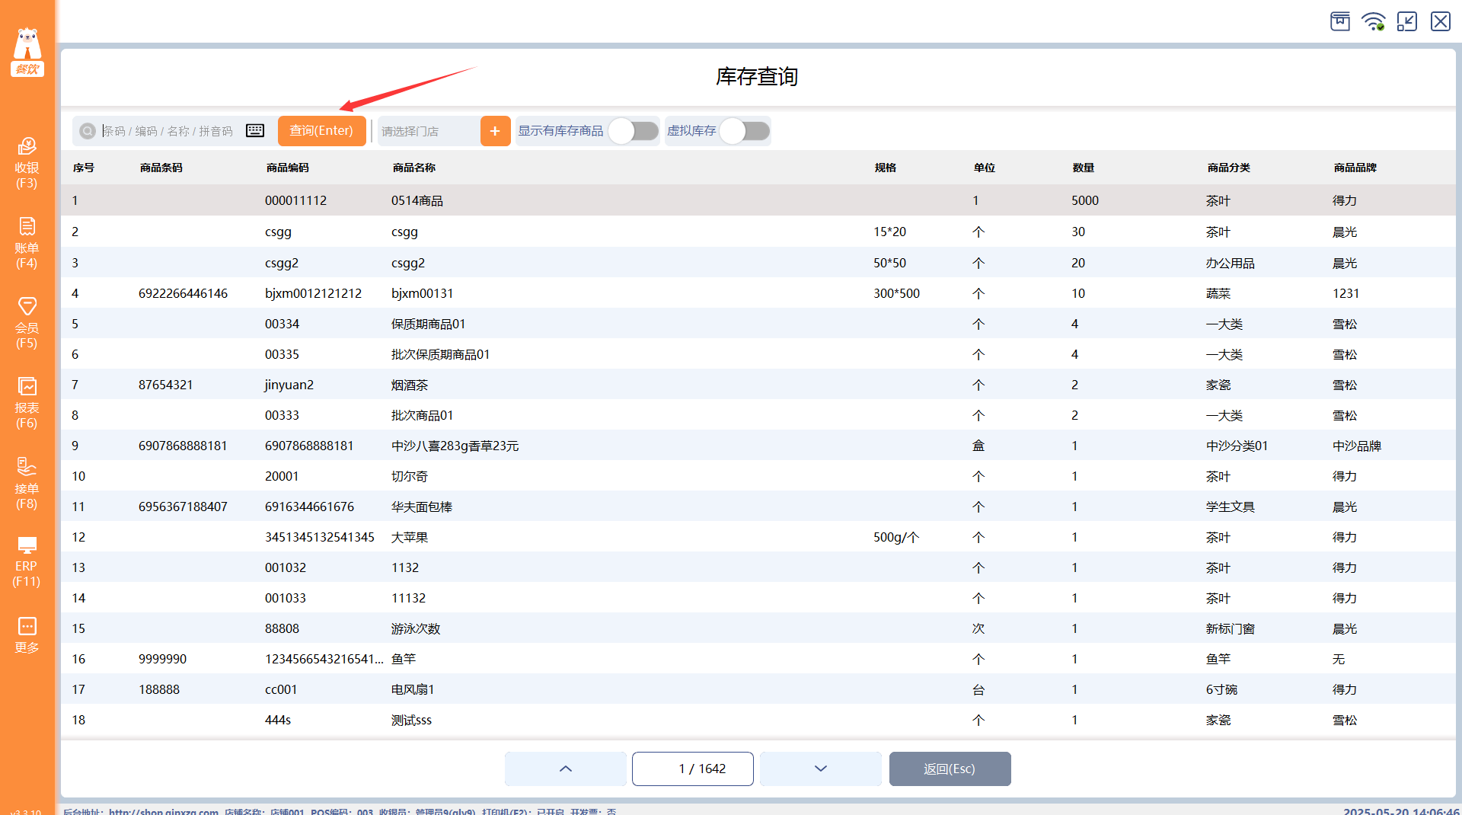Open the more (更多) sidebar menu
Screen dimensions: 1462x815
(x=27, y=635)
